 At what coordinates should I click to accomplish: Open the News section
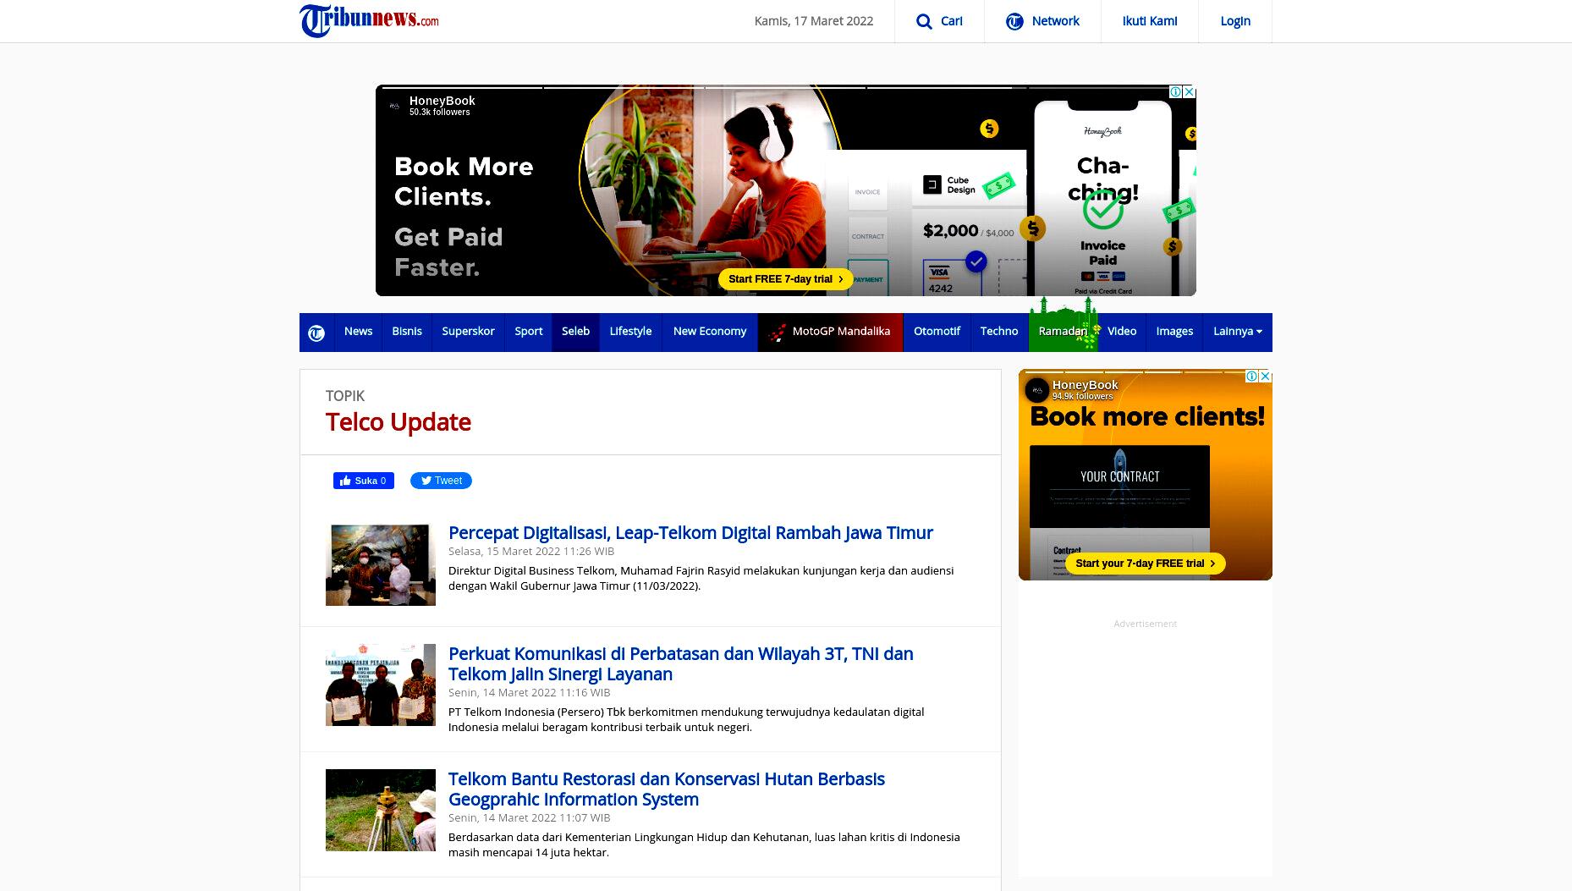coord(358,332)
